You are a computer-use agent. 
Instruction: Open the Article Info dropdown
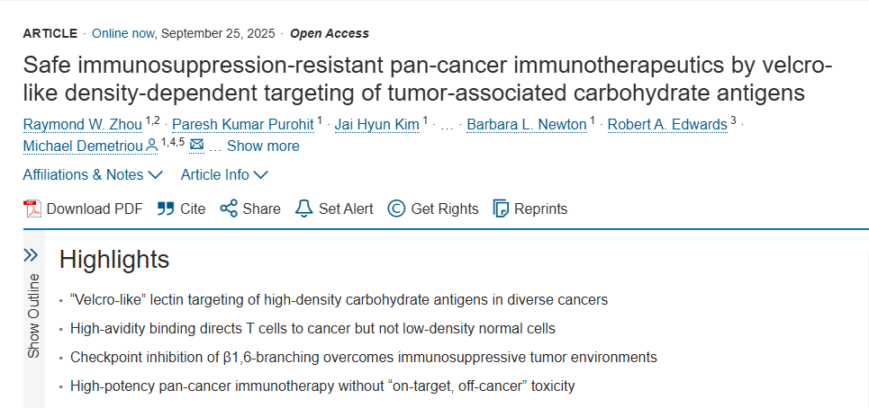click(224, 174)
